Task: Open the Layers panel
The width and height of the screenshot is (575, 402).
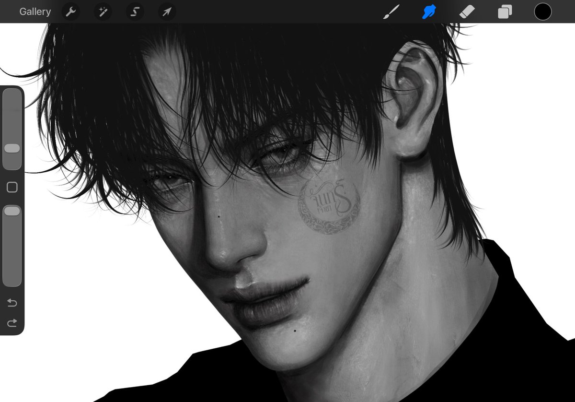Action: click(x=505, y=12)
